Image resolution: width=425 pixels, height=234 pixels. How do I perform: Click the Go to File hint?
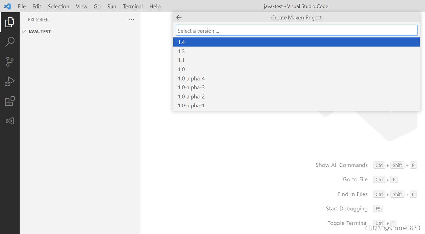[355, 179]
